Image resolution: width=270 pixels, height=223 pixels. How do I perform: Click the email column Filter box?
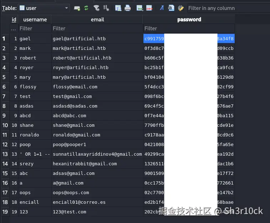click(x=97, y=28)
